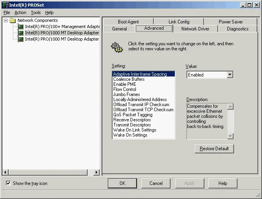Click the Intel PROSet title bar icon
The height and width of the screenshot is (199, 262).
point(5,5)
